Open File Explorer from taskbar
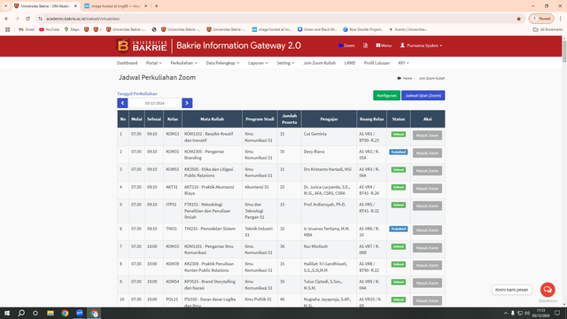Image resolution: width=567 pixels, height=319 pixels. pos(50,313)
